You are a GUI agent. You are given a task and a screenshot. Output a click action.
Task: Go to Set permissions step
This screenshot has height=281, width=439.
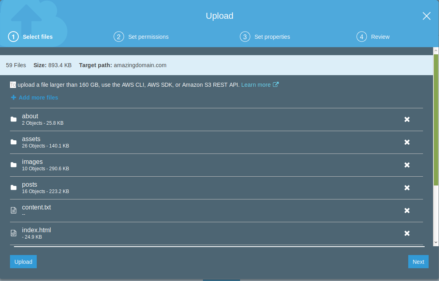pos(141,37)
